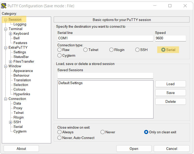The height and width of the screenshot is (154, 194).
Task: Select the StatusBar tree item
Action: [x=21, y=57]
